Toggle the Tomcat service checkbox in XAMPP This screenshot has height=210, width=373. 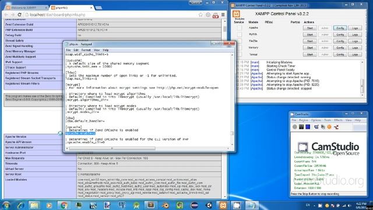[x=239, y=54]
